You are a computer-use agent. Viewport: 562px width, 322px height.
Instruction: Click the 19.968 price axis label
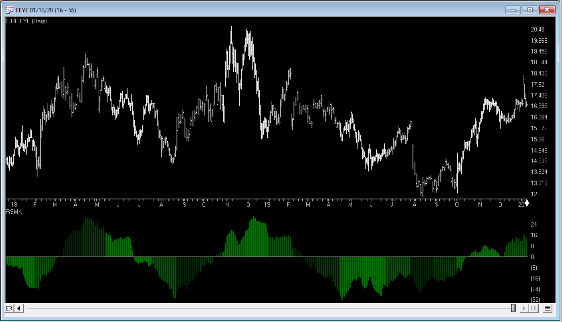pos(539,40)
